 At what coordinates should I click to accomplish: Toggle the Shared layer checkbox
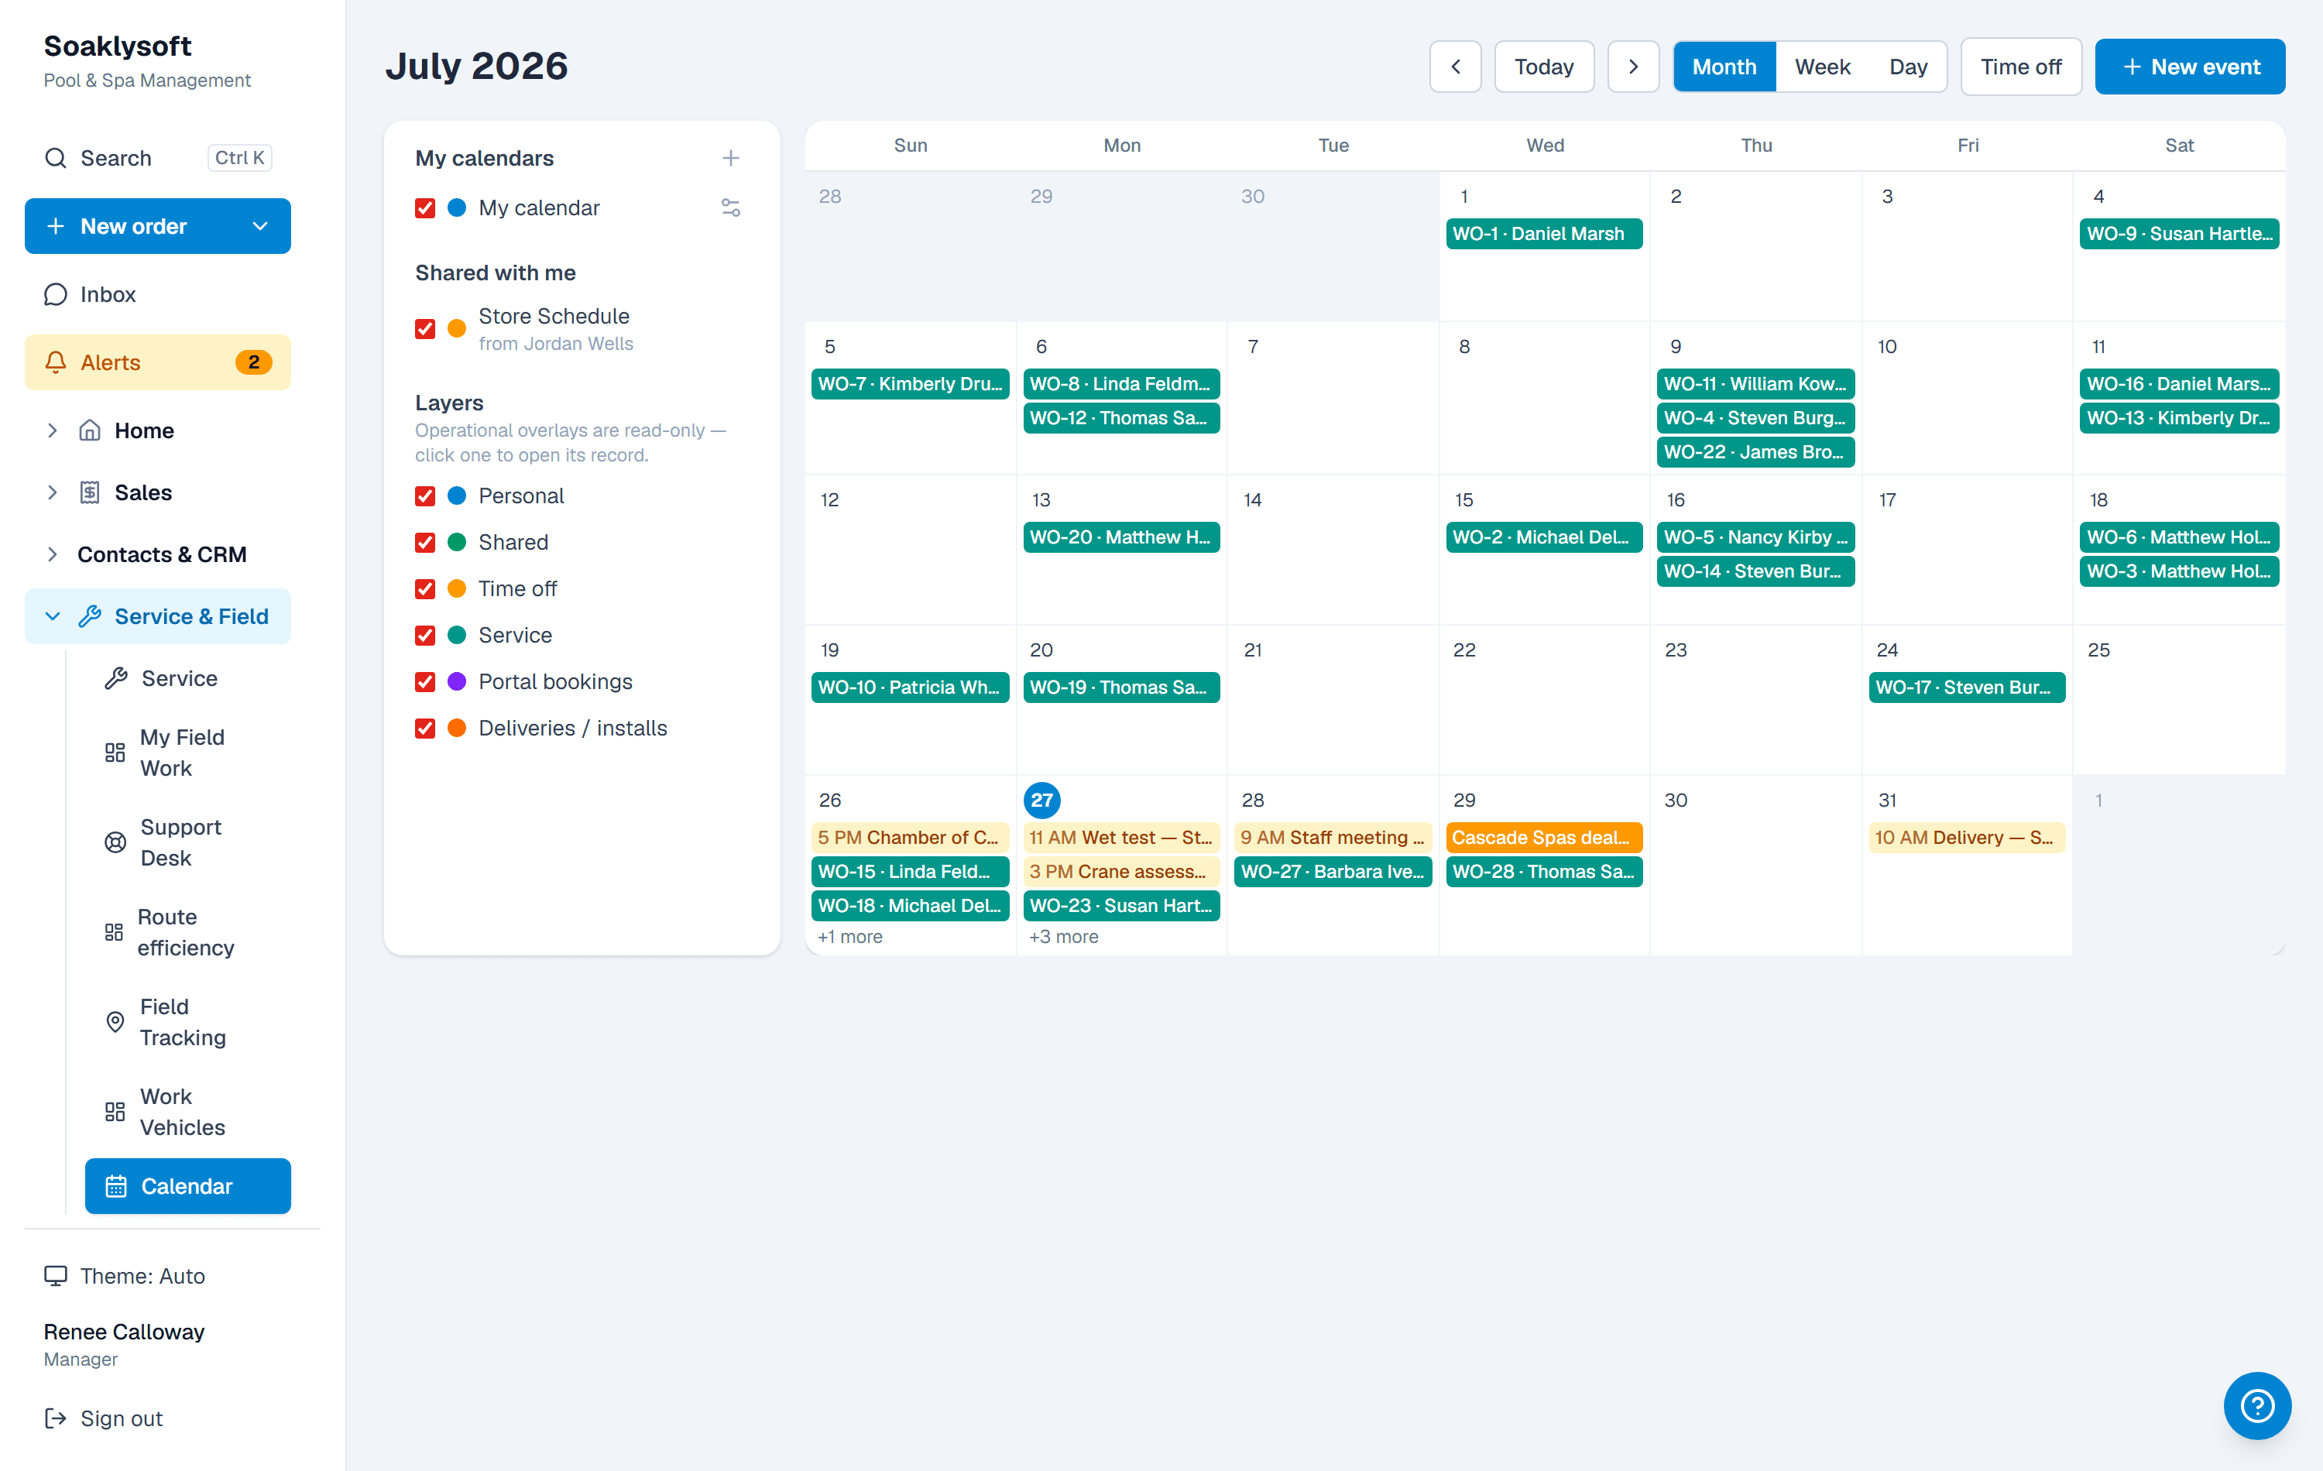pos(424,542)
